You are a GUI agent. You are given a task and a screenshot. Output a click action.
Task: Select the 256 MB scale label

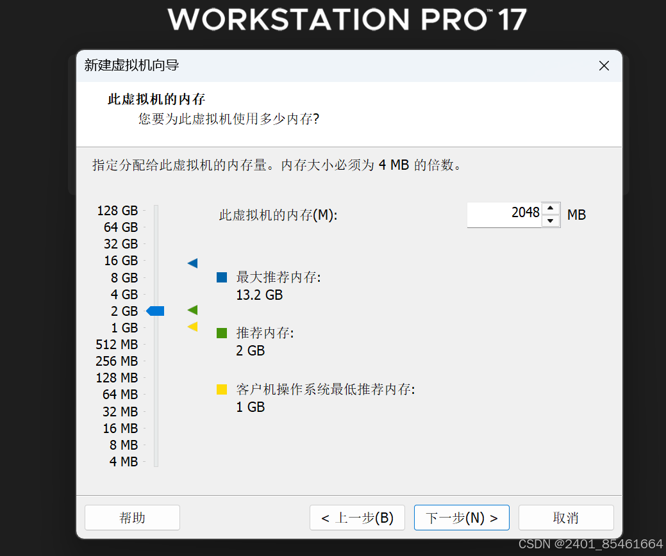click(x=117, y=361)
